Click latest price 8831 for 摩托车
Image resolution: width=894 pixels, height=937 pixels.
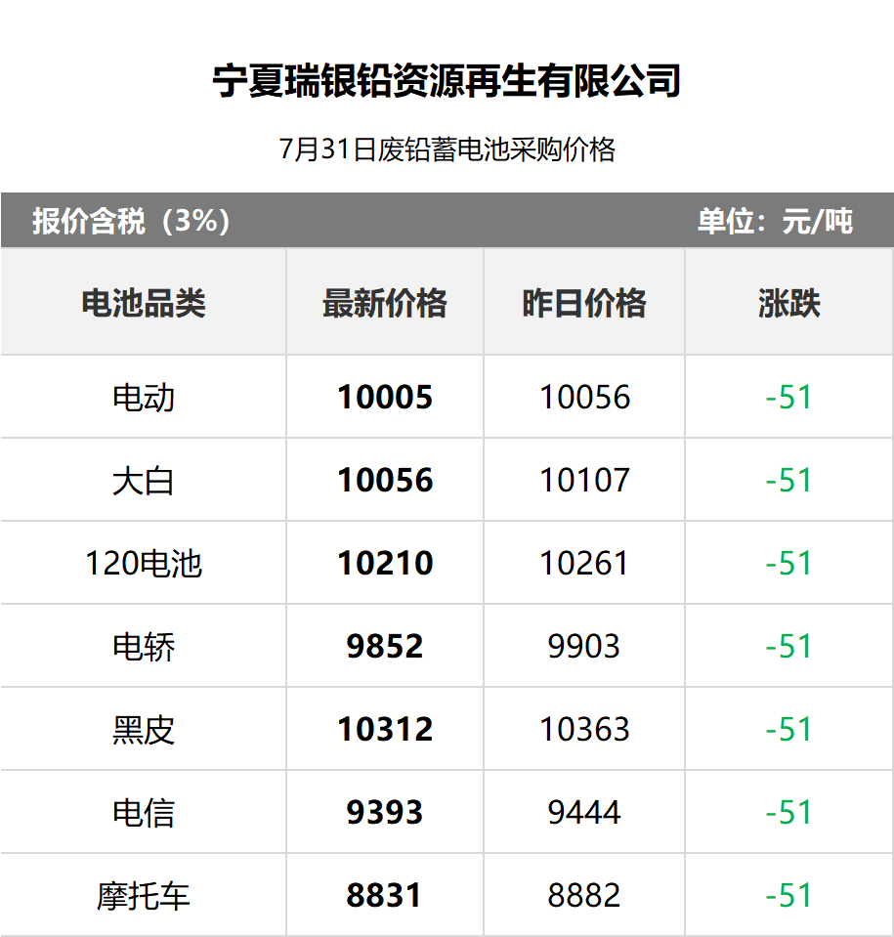[x=385, y=896]
